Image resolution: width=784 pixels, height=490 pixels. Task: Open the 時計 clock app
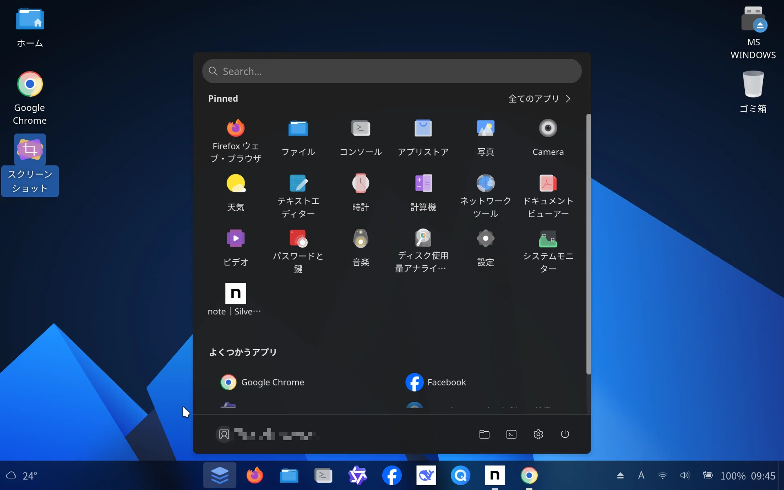361,193
